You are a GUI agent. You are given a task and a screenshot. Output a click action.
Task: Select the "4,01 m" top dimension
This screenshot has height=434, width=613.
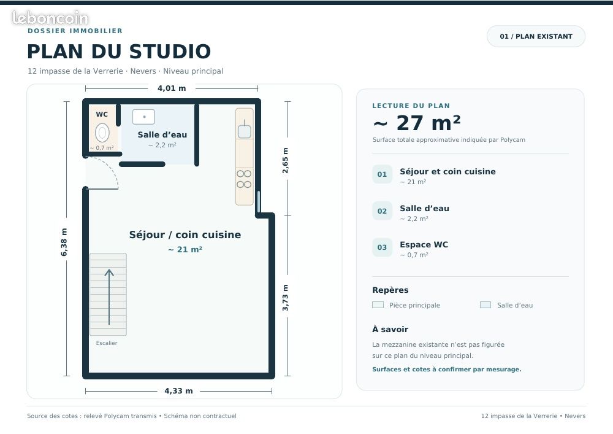(x=172, y=88)
